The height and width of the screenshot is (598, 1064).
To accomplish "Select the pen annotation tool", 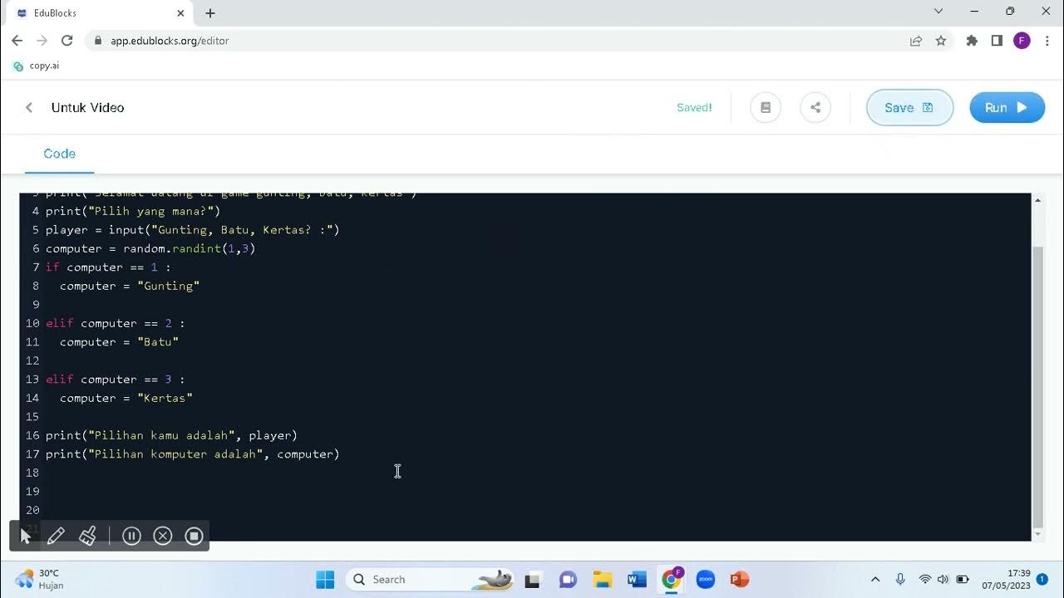I will click(x=56, y=536).
